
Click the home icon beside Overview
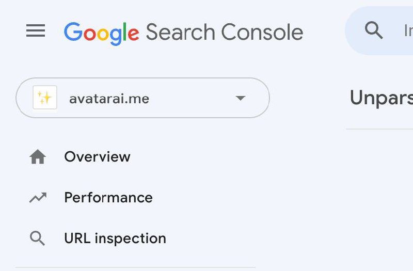pos(38,157)
